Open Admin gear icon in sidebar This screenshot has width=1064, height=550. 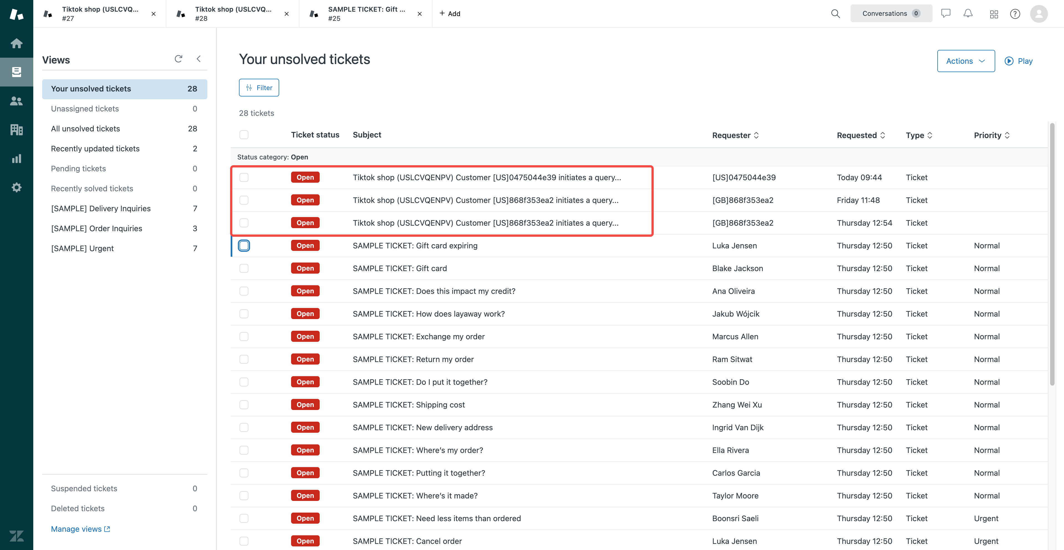click(x=17, y=187)
